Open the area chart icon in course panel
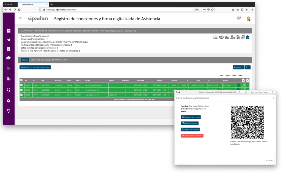 click(x=227, y=37)
